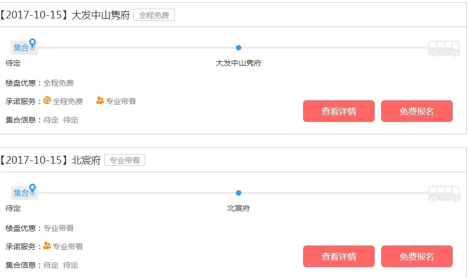This screenshot has height=278, width=469.
Task: Open the 【2017-10-15】北宸府 title link
Action: pos(50,160)
